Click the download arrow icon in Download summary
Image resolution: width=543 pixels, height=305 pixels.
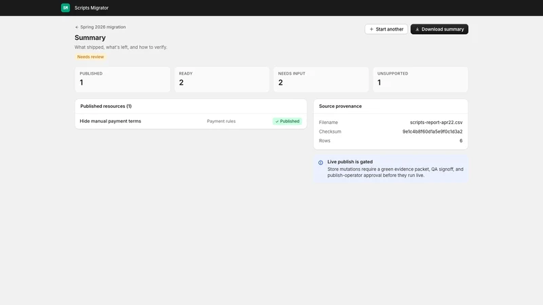(417, 29)
